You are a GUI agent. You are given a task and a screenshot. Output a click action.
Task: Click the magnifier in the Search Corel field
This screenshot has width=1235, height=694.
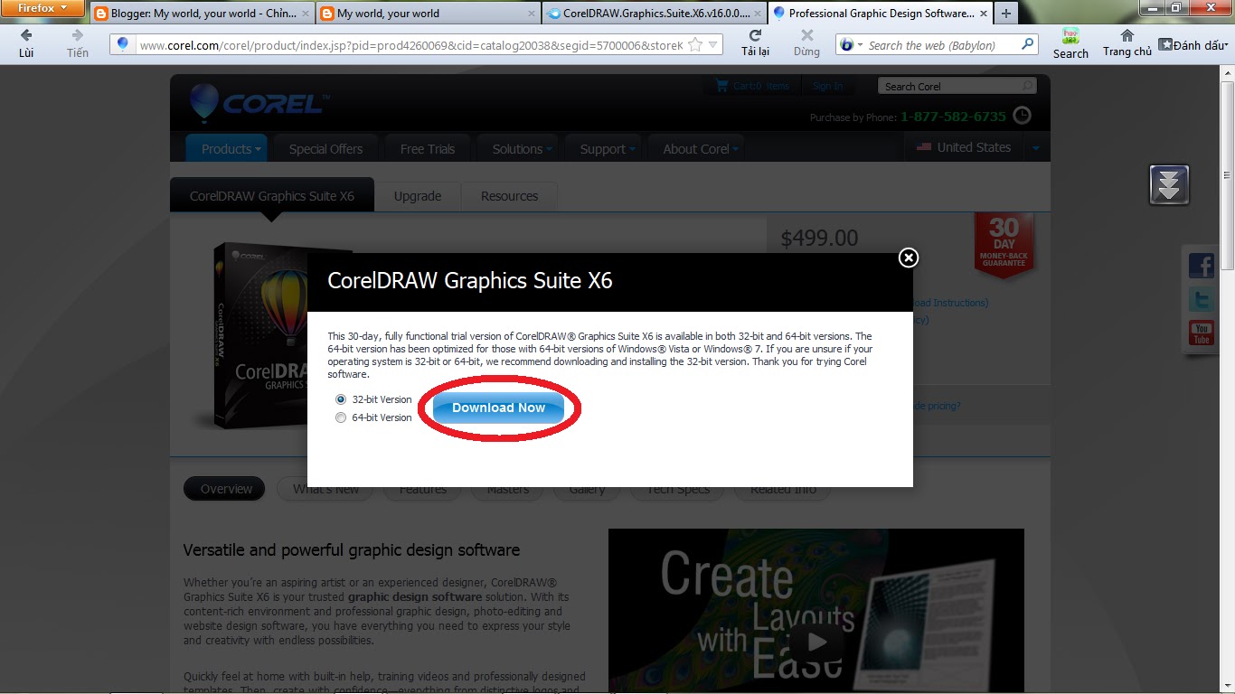coord(1027,86)
